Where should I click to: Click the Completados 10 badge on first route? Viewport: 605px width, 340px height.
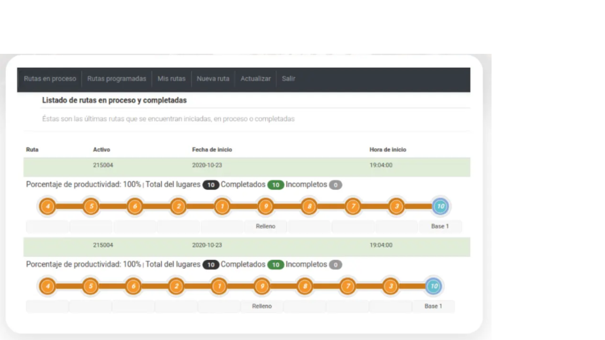(275, 185)
